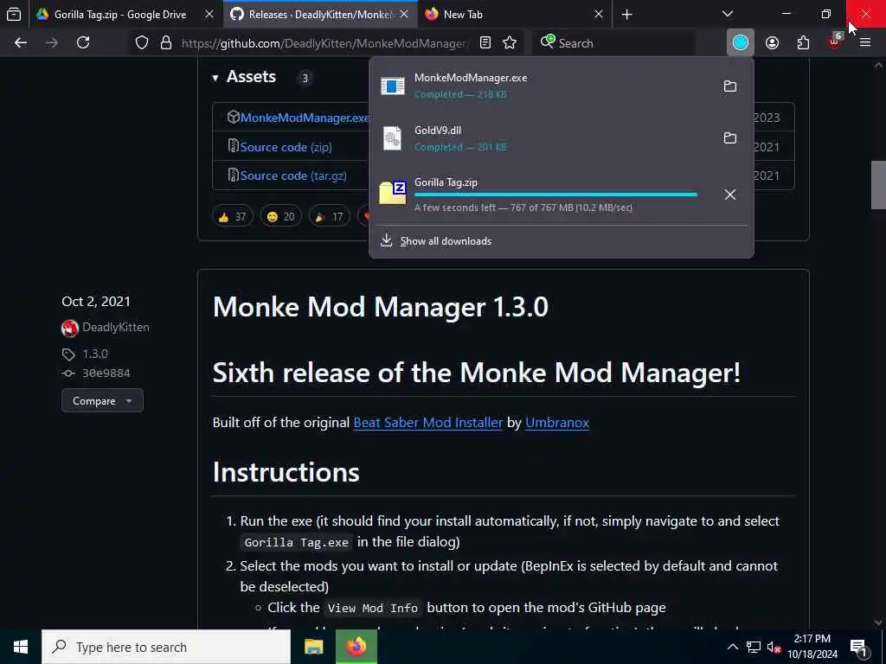Expand the Compare dropdown
This screenshot has height=664, width=886.
102,401
